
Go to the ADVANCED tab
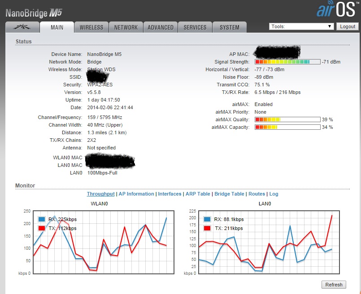(161, 27)
